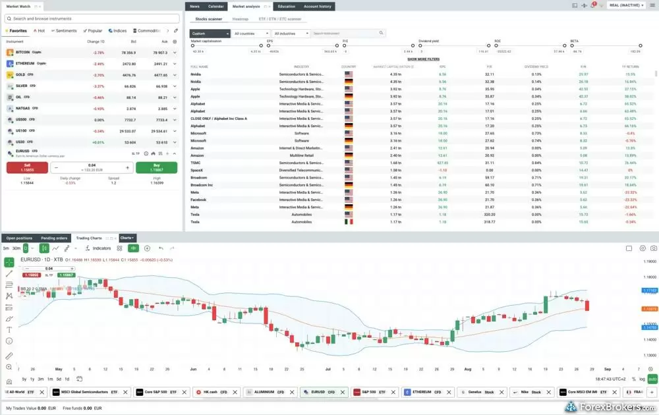Open Market Watch column settings gear
659x415 pixels.
(175, 41)
